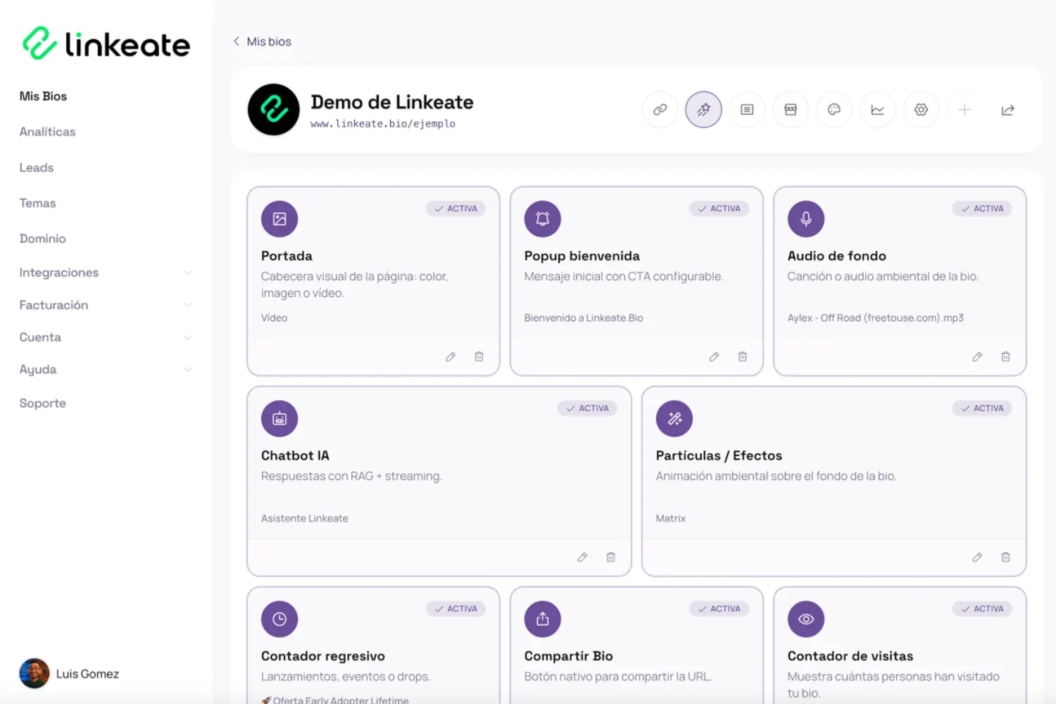
Task: Edit the Chatbot IA card
Action: click(582, 558)
